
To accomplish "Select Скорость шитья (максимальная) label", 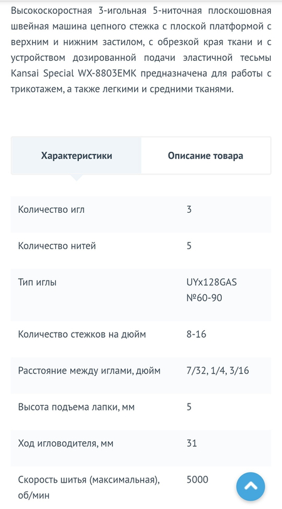I will (89, 480).
